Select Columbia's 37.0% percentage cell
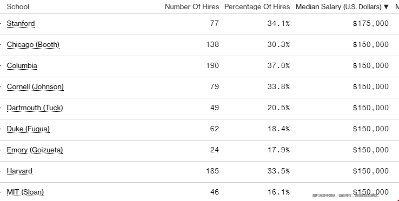399x201 pixels. click(278, 65)
